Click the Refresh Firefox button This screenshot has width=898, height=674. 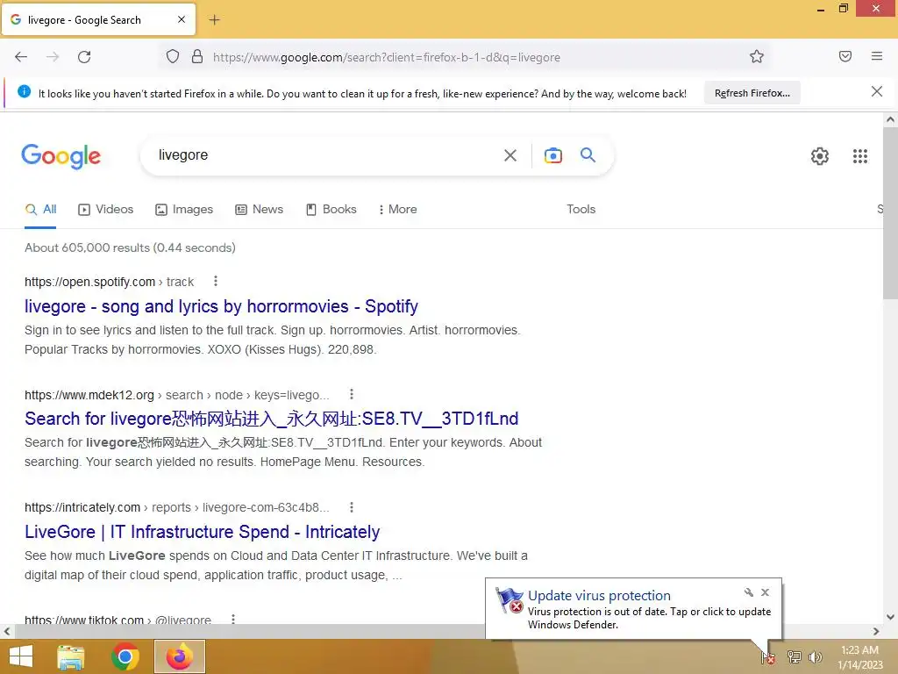[752, 93]
